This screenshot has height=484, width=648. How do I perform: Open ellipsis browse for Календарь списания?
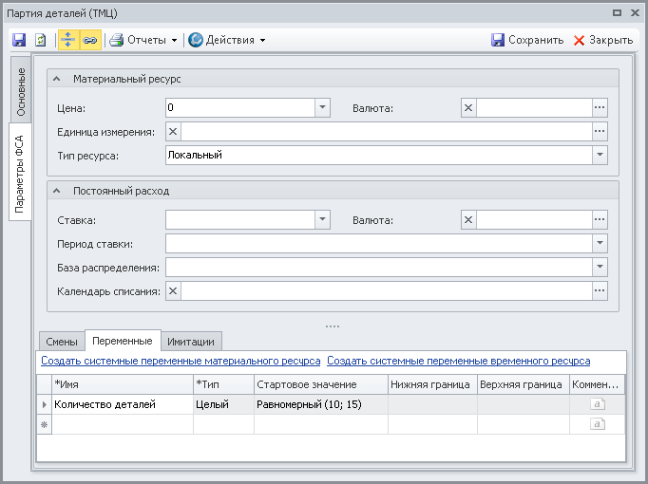(600, 291)
